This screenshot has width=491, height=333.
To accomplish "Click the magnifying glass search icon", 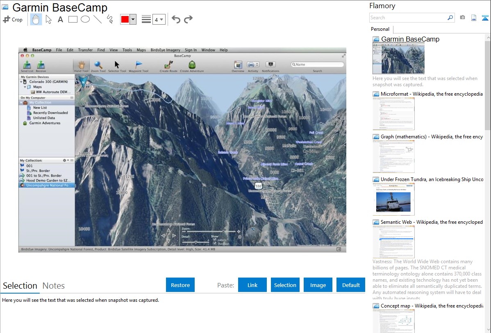I will (450, 18).
